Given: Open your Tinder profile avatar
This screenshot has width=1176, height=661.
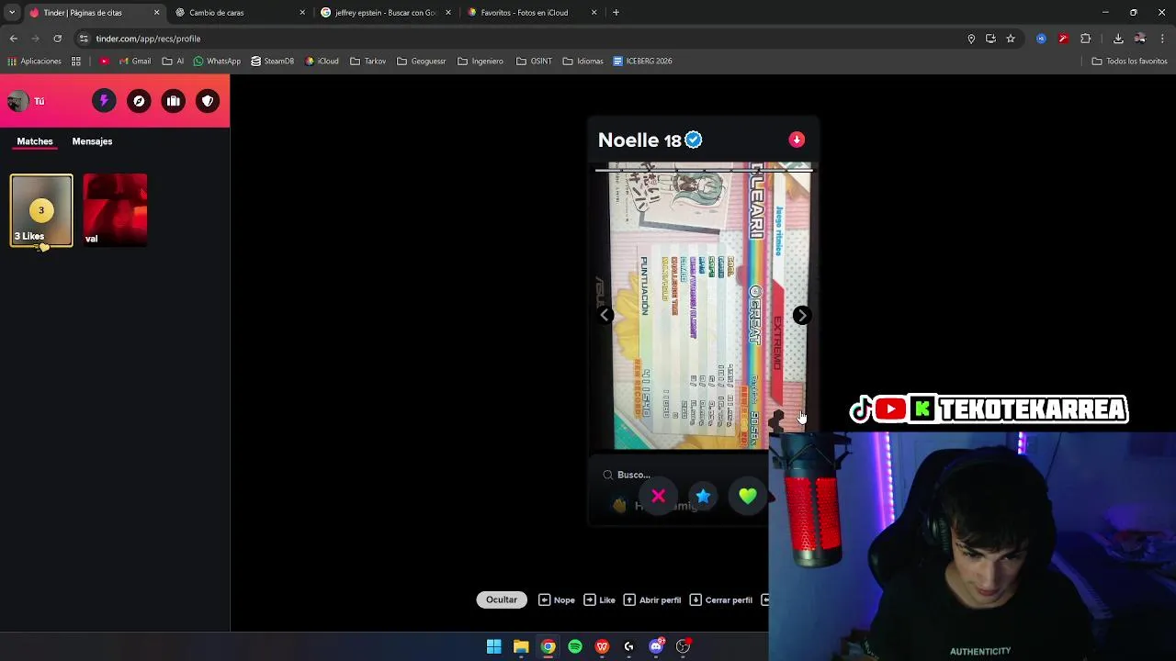Looking at the screenshot, I should tap(17, 101).
